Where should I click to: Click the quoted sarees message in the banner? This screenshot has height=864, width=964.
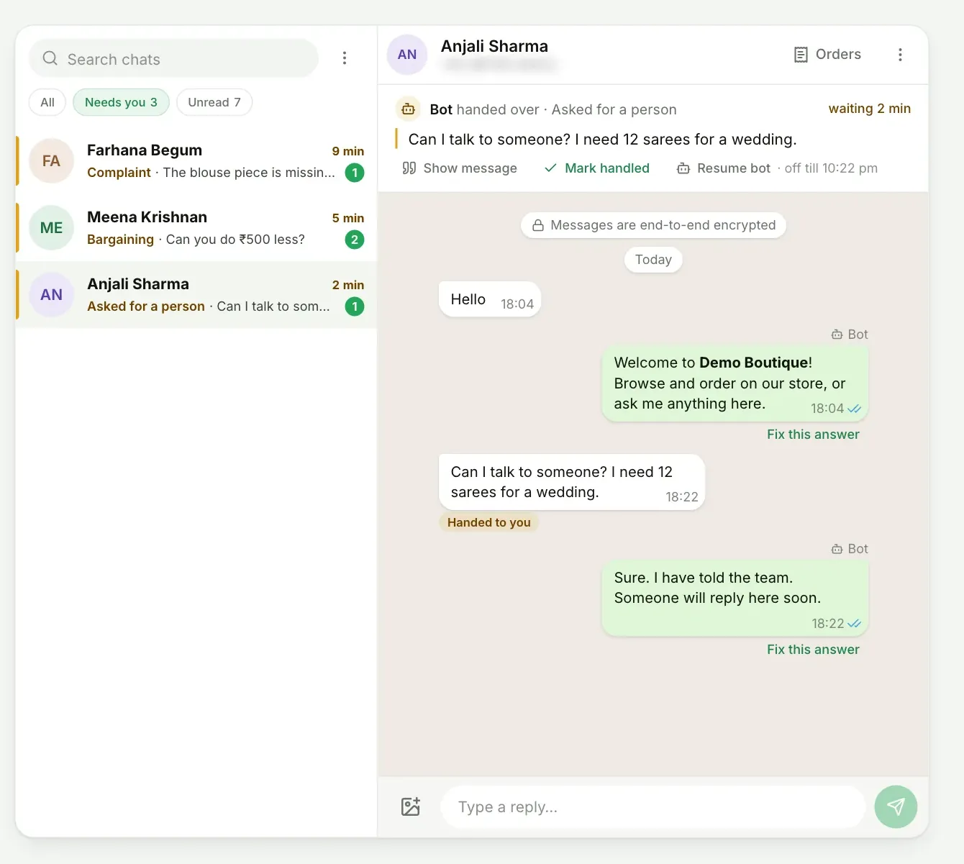coord(602,140)
